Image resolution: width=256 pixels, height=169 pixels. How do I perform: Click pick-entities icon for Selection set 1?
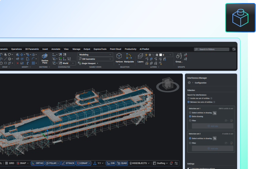point(215,113)
